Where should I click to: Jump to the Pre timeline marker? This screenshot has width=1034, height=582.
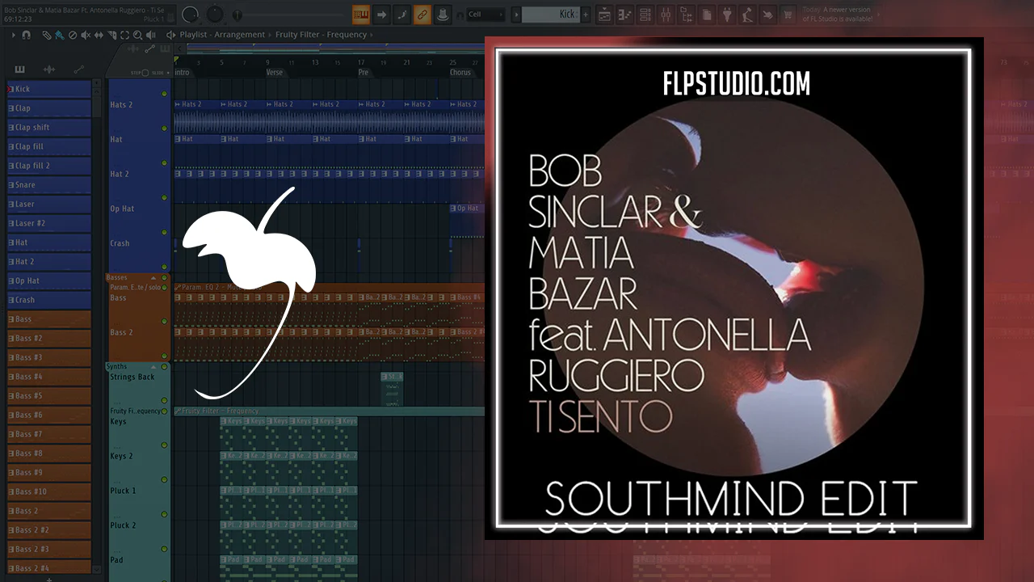pyautogui.click(x=364, y=73)
